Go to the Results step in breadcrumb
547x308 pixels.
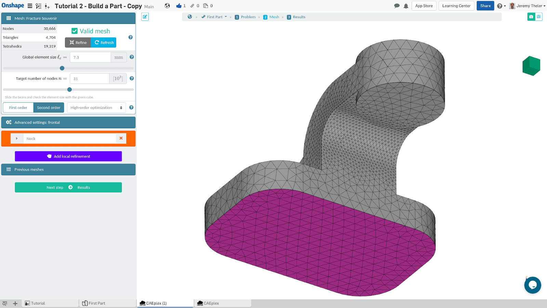(296, 17)
